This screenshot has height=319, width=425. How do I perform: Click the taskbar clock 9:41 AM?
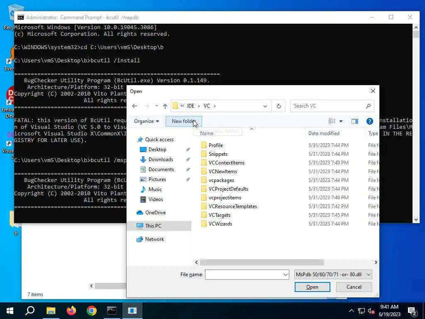pos(389,307)
